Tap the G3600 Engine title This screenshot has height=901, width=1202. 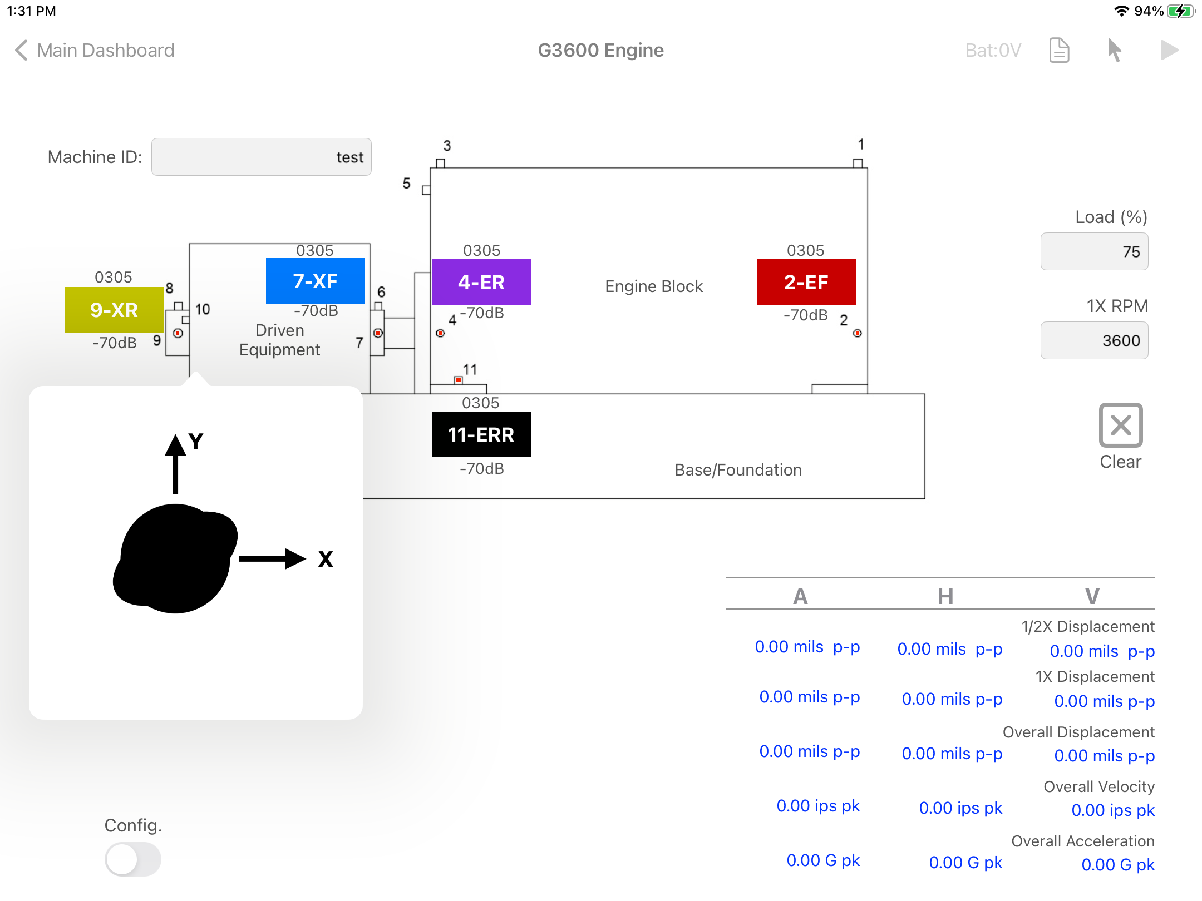(x=601, y=51)
